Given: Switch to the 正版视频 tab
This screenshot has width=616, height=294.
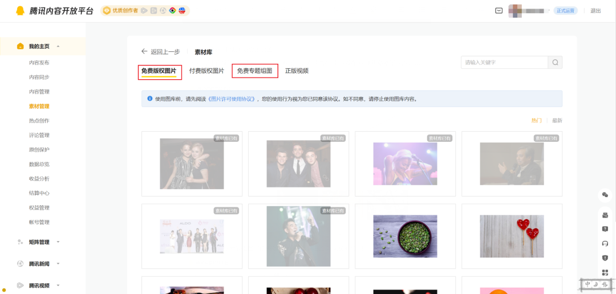Looking at the screenshot, I should click(x=297, y=71).
